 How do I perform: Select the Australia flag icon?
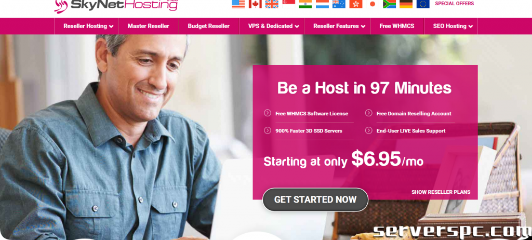point(339,4)
